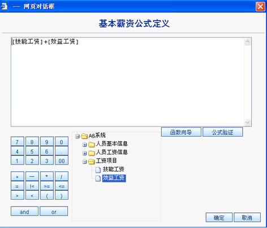Insert the and logical operator
Image resolution: width=267 pixels, height=228 pixels.
point(24,211)
